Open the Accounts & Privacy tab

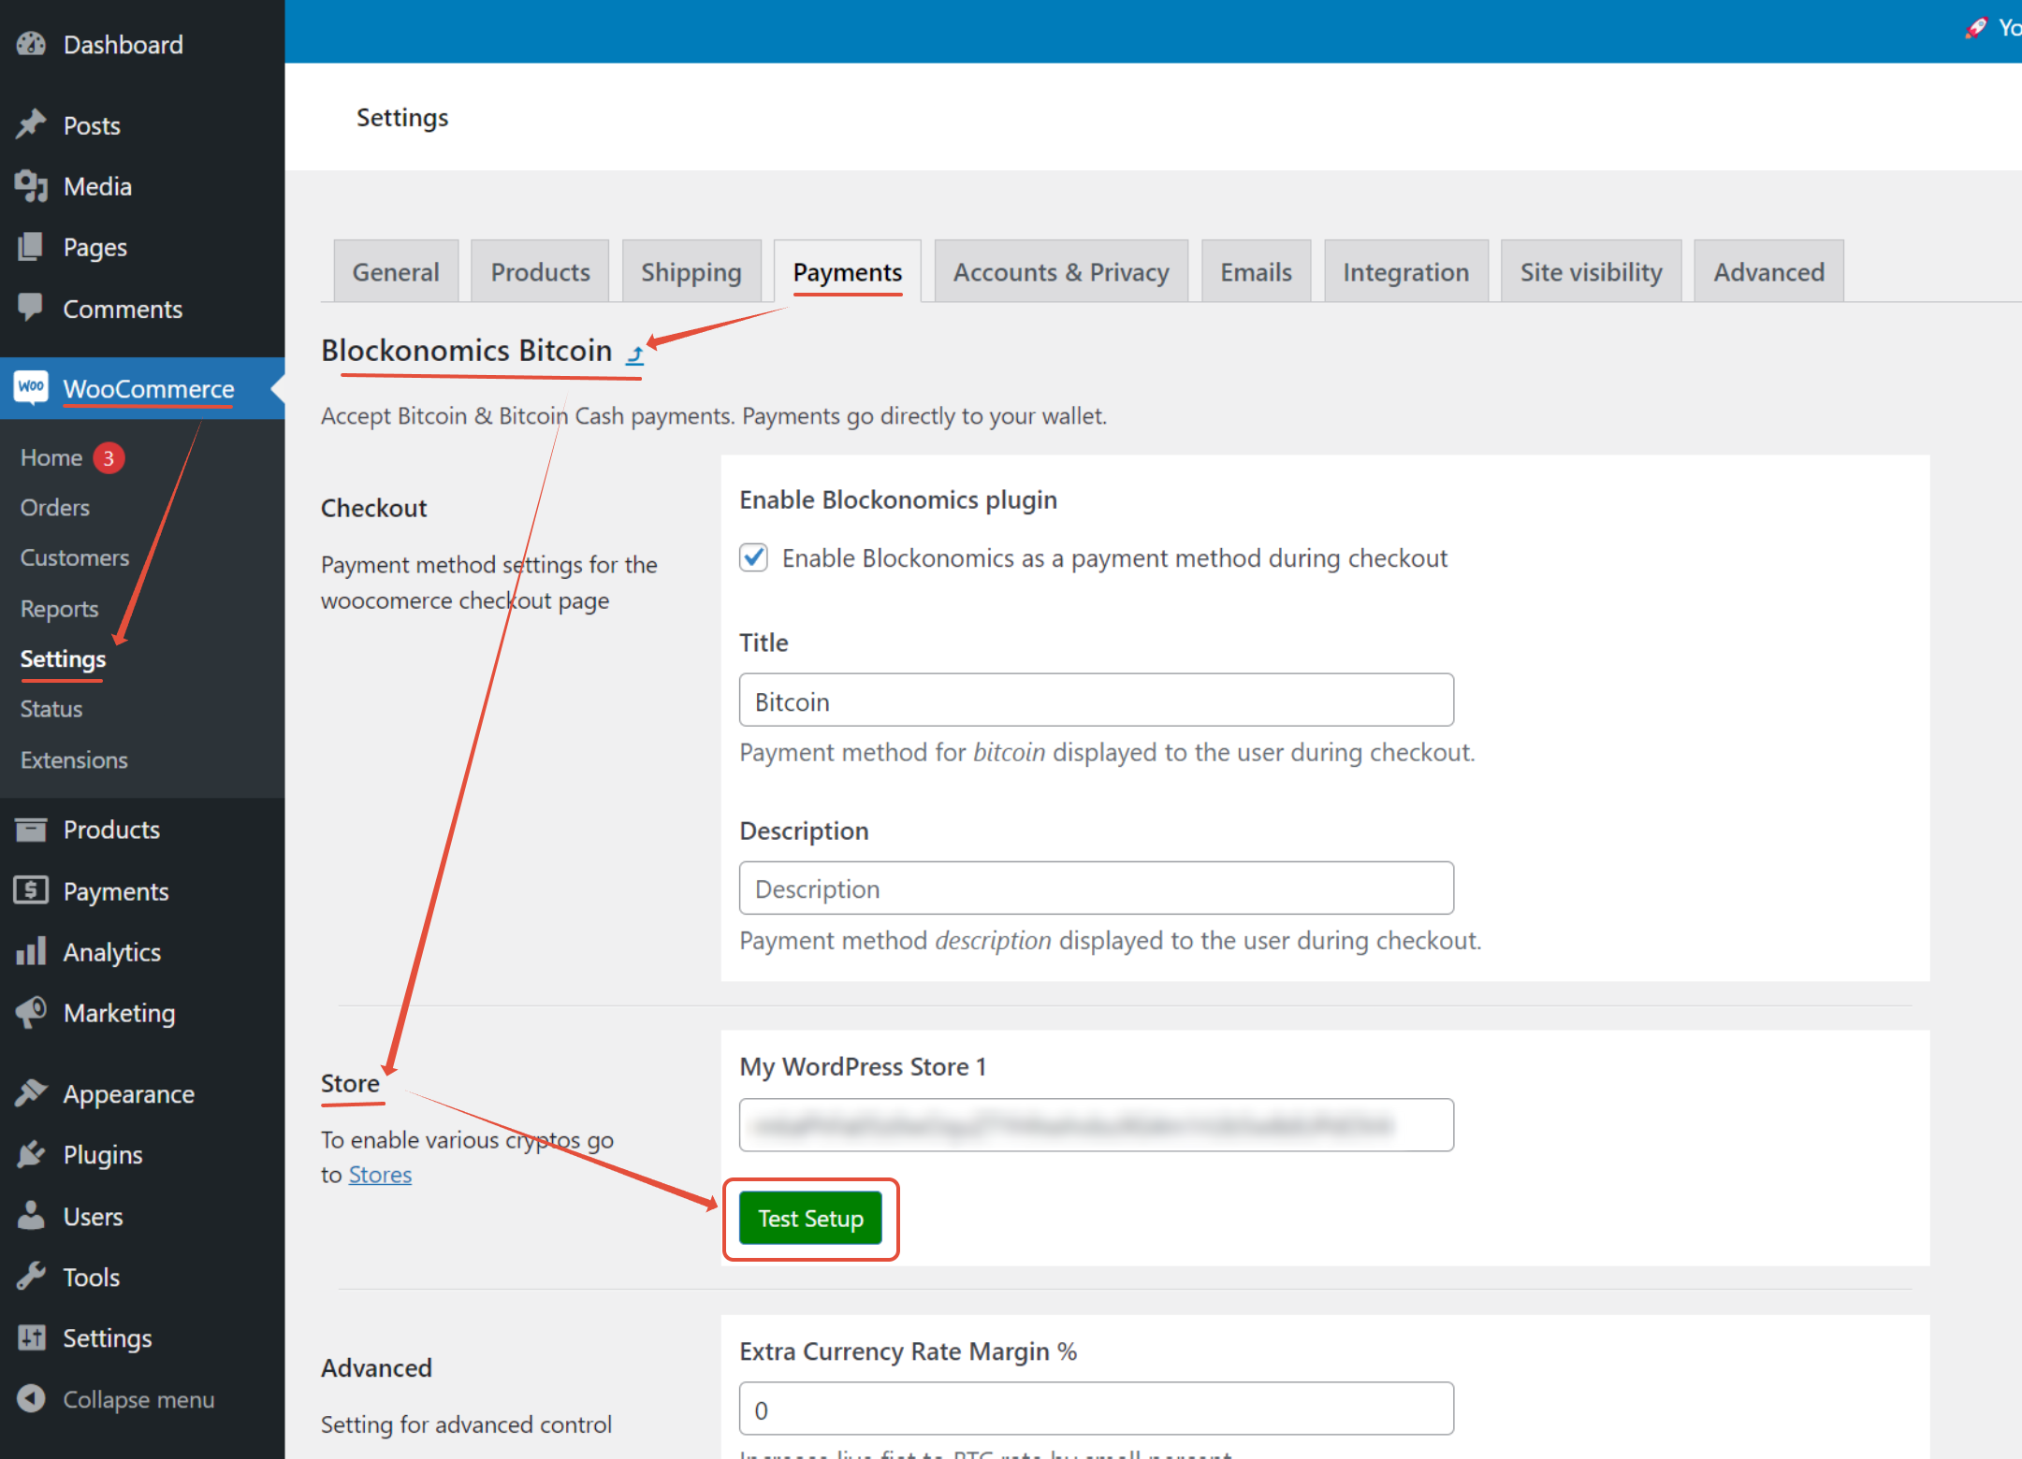1060,272
